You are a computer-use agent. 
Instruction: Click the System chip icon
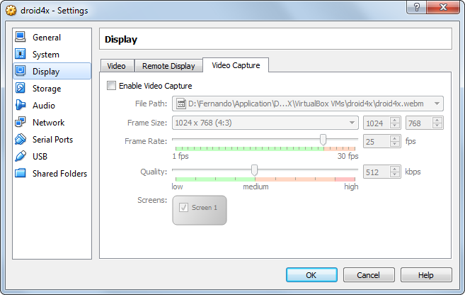(21, 54)
